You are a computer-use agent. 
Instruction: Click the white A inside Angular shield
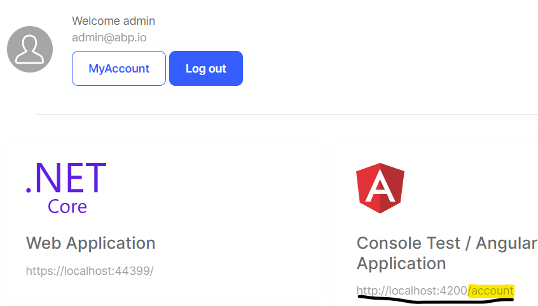coord(380,188)
